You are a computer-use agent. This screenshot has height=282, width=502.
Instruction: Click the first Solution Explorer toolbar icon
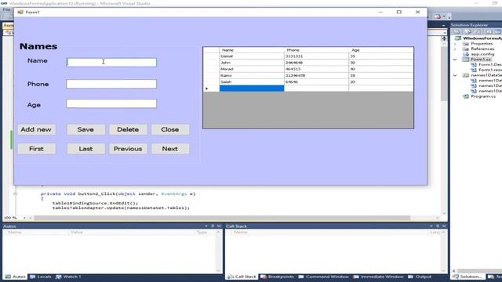tap(457, 31)
